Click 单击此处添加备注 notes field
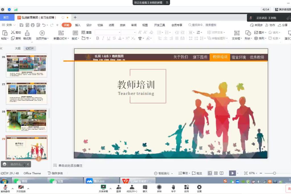 click(70, 165)
